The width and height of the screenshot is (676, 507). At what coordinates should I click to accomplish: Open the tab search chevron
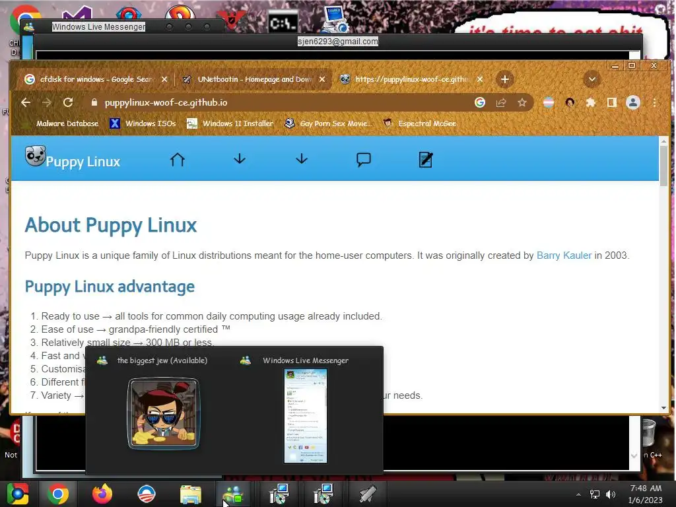click(x=592, y=79)
